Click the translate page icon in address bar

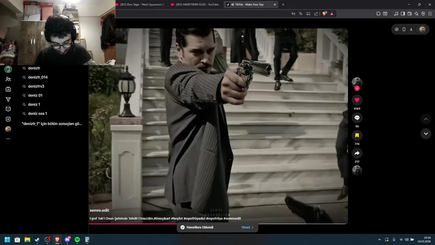pos(301,14)
